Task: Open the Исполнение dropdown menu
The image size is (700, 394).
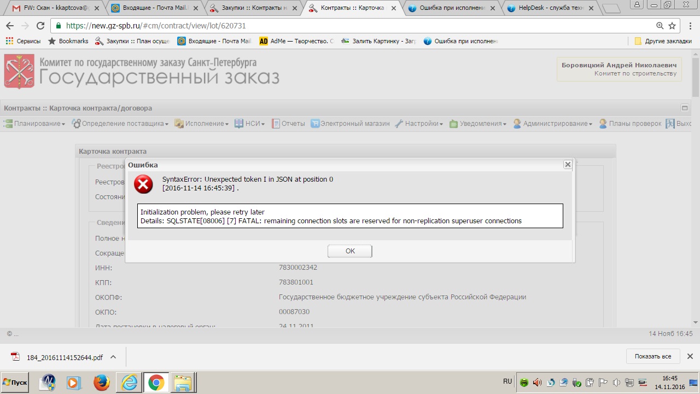Action: click(202, 124)
